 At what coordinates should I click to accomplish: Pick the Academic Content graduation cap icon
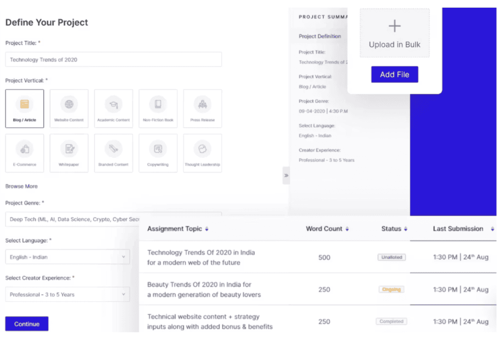114,104
